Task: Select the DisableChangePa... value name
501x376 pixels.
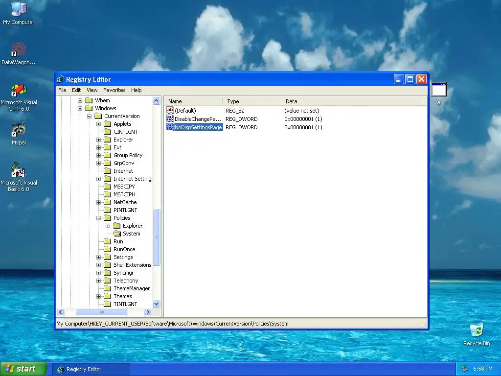Action: [x=198, y=119]
